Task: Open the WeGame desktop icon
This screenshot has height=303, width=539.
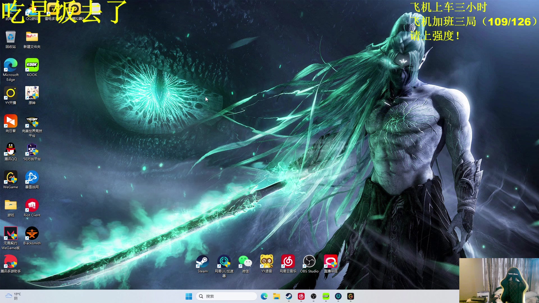Action: coord(11,178)
